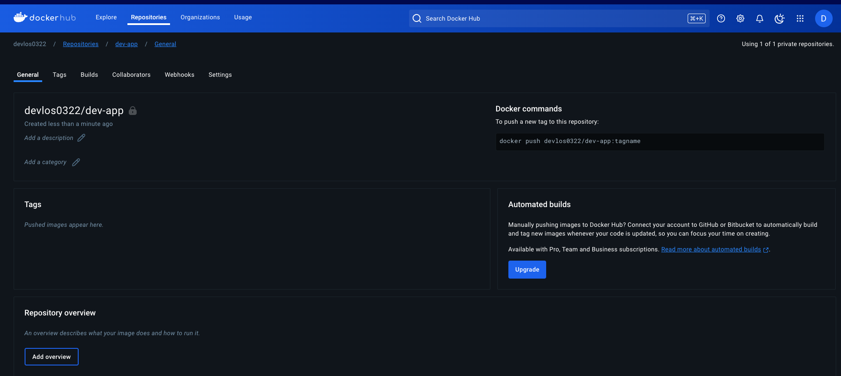Open the Explore menu

tap(106, 18)
